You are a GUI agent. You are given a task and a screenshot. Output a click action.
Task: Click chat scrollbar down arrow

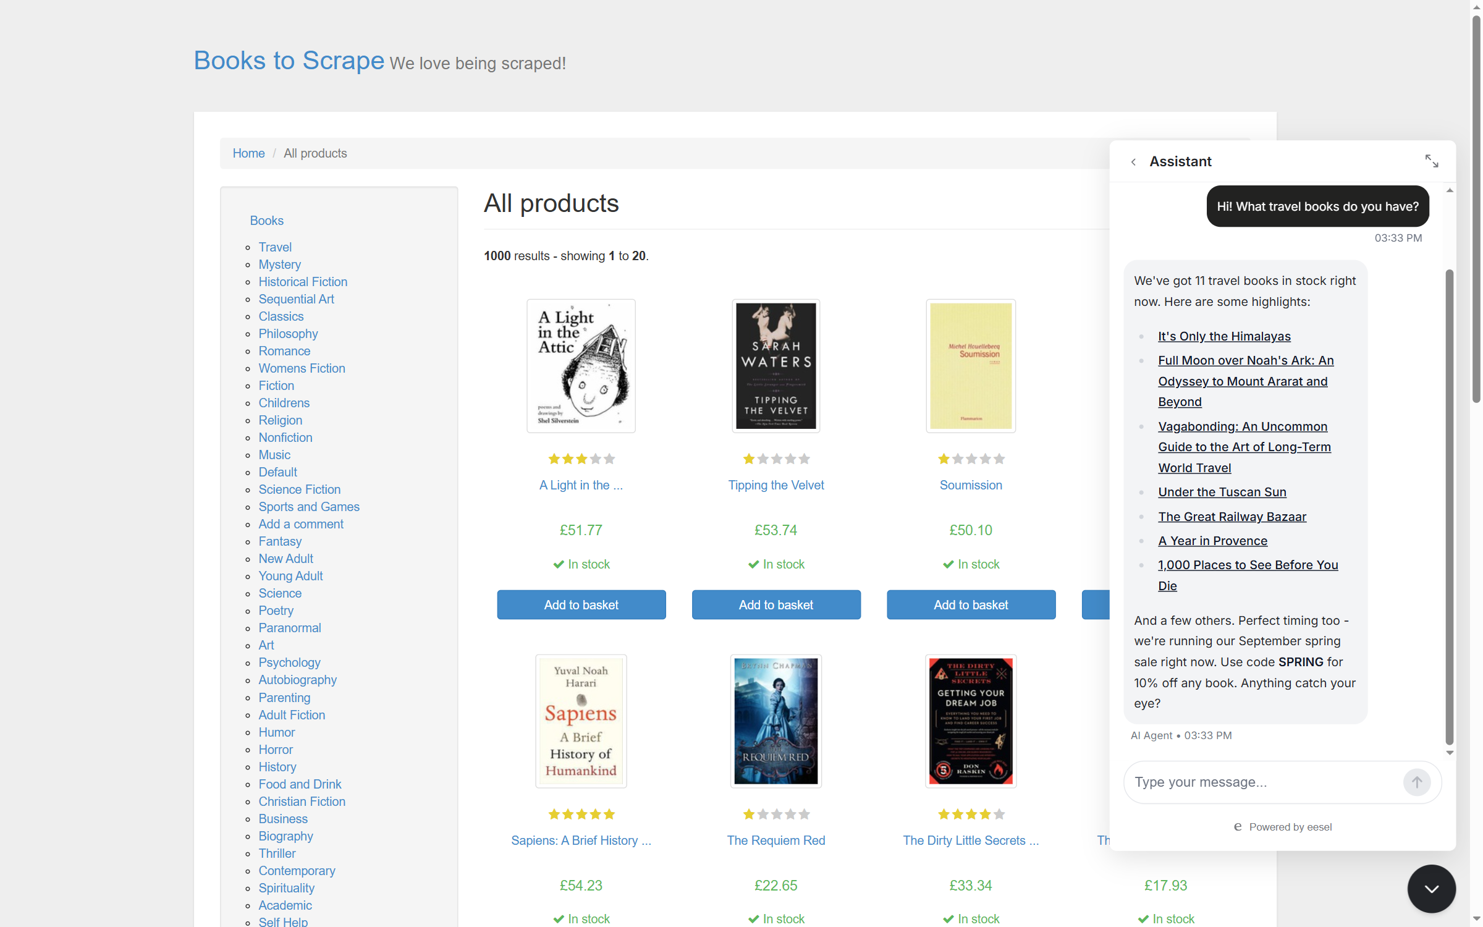point(1450,753)
